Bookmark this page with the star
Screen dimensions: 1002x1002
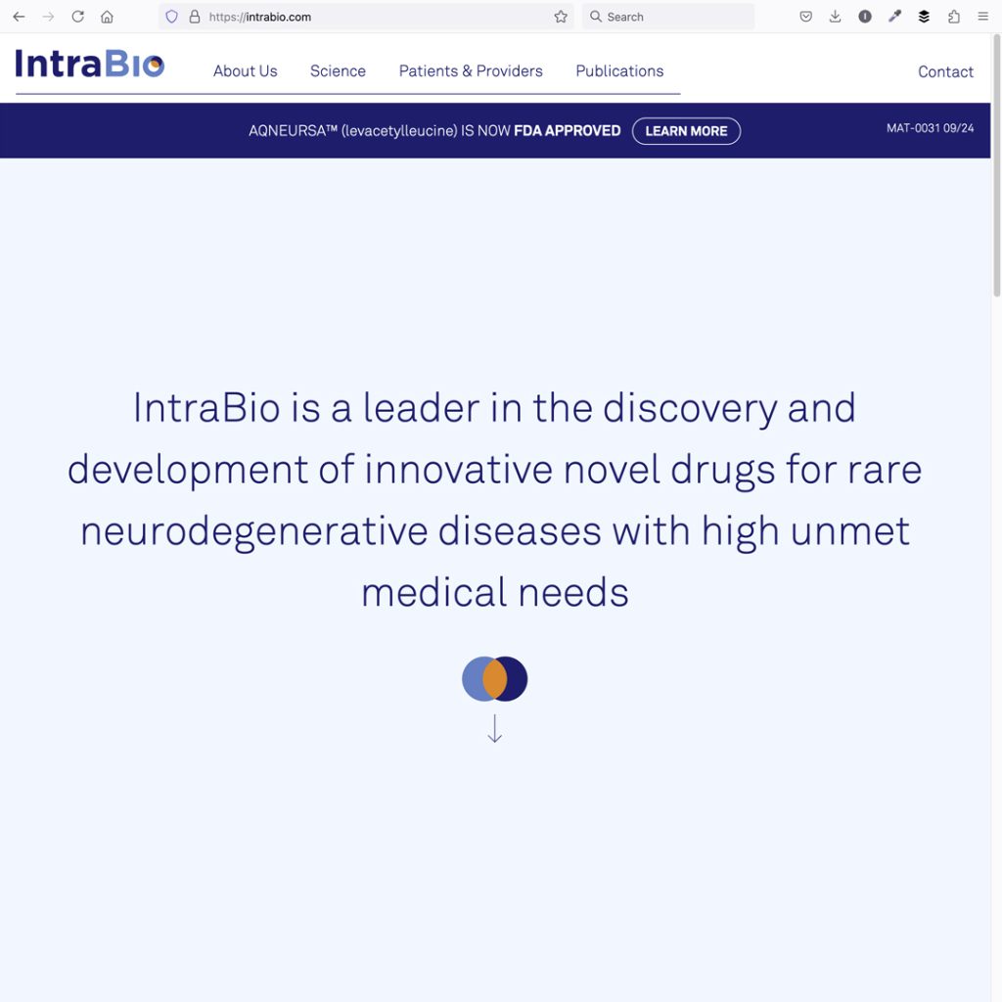[x=561, y=17]
